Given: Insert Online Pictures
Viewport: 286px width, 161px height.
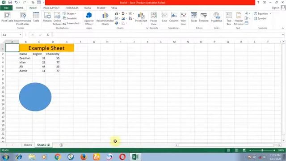Looking at the screenshot, I should point(57,19).
